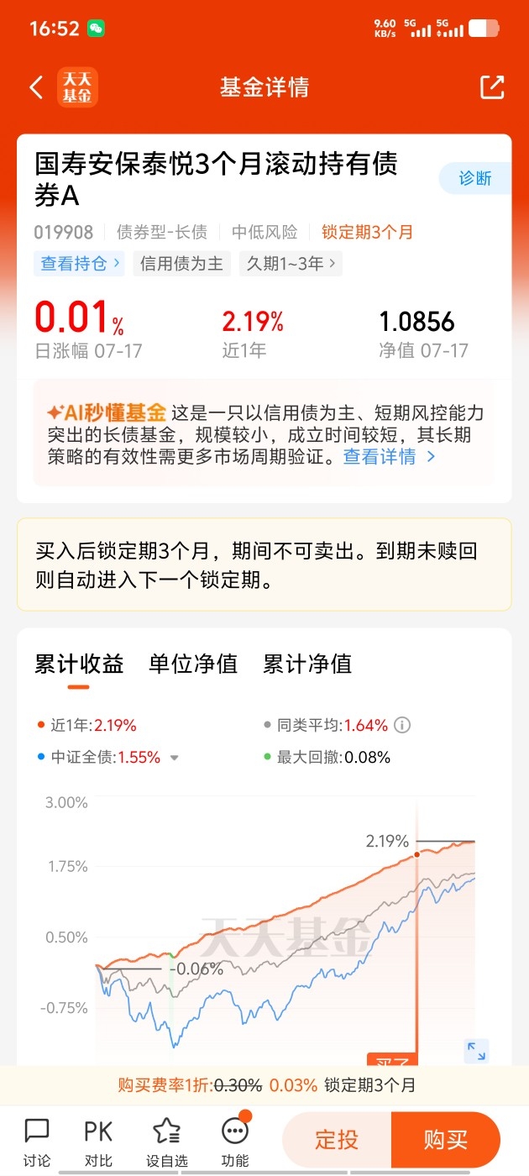
Task: Tap the 天天基金 logo icon
Action: tap(78, 87)
